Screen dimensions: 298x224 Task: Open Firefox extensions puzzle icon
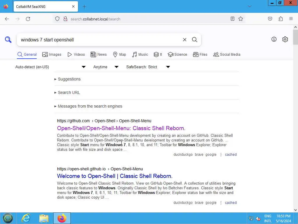click(281, 19)
